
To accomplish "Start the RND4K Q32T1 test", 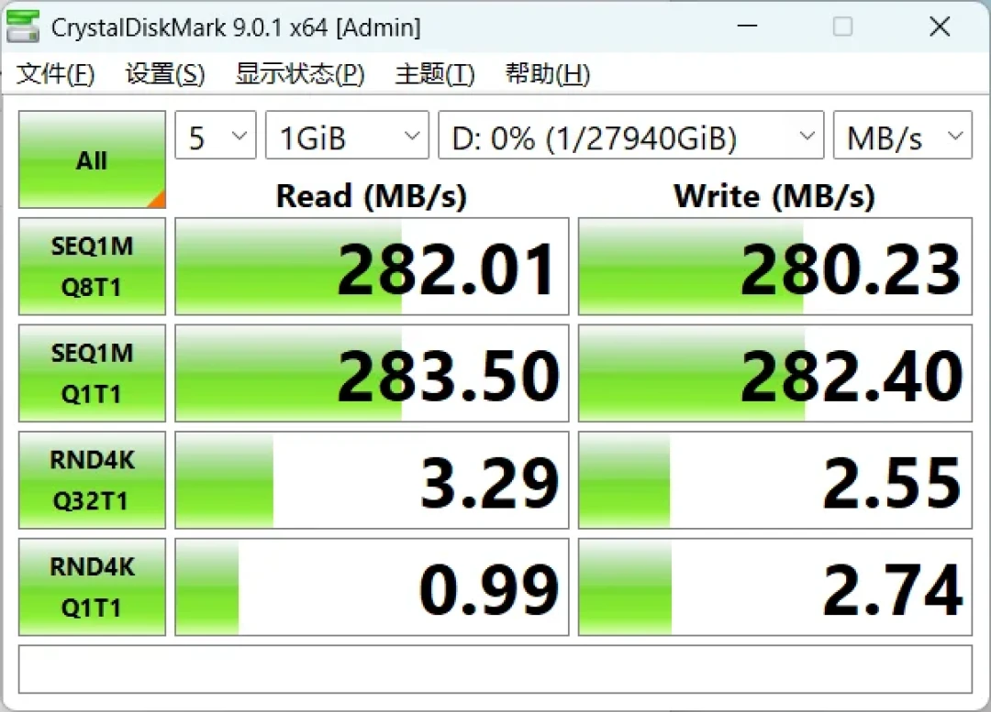I will tap(93, 480).
